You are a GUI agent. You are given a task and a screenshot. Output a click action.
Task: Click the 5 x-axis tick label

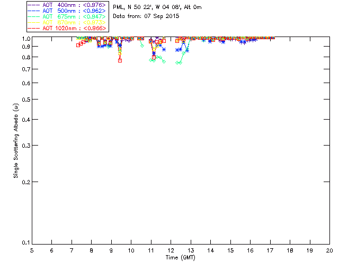32,251
